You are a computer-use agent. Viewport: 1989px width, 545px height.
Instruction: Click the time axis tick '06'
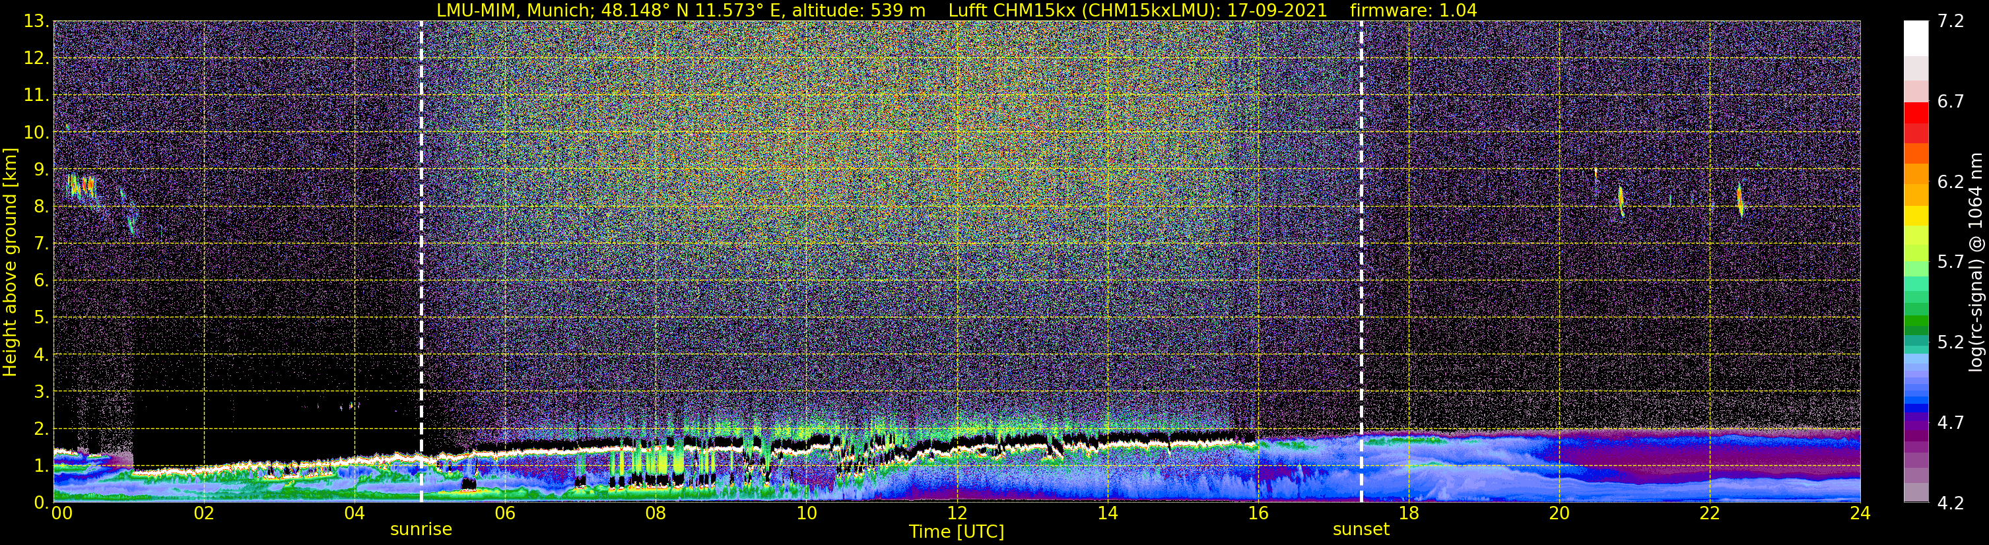click(x=505, y=513)
